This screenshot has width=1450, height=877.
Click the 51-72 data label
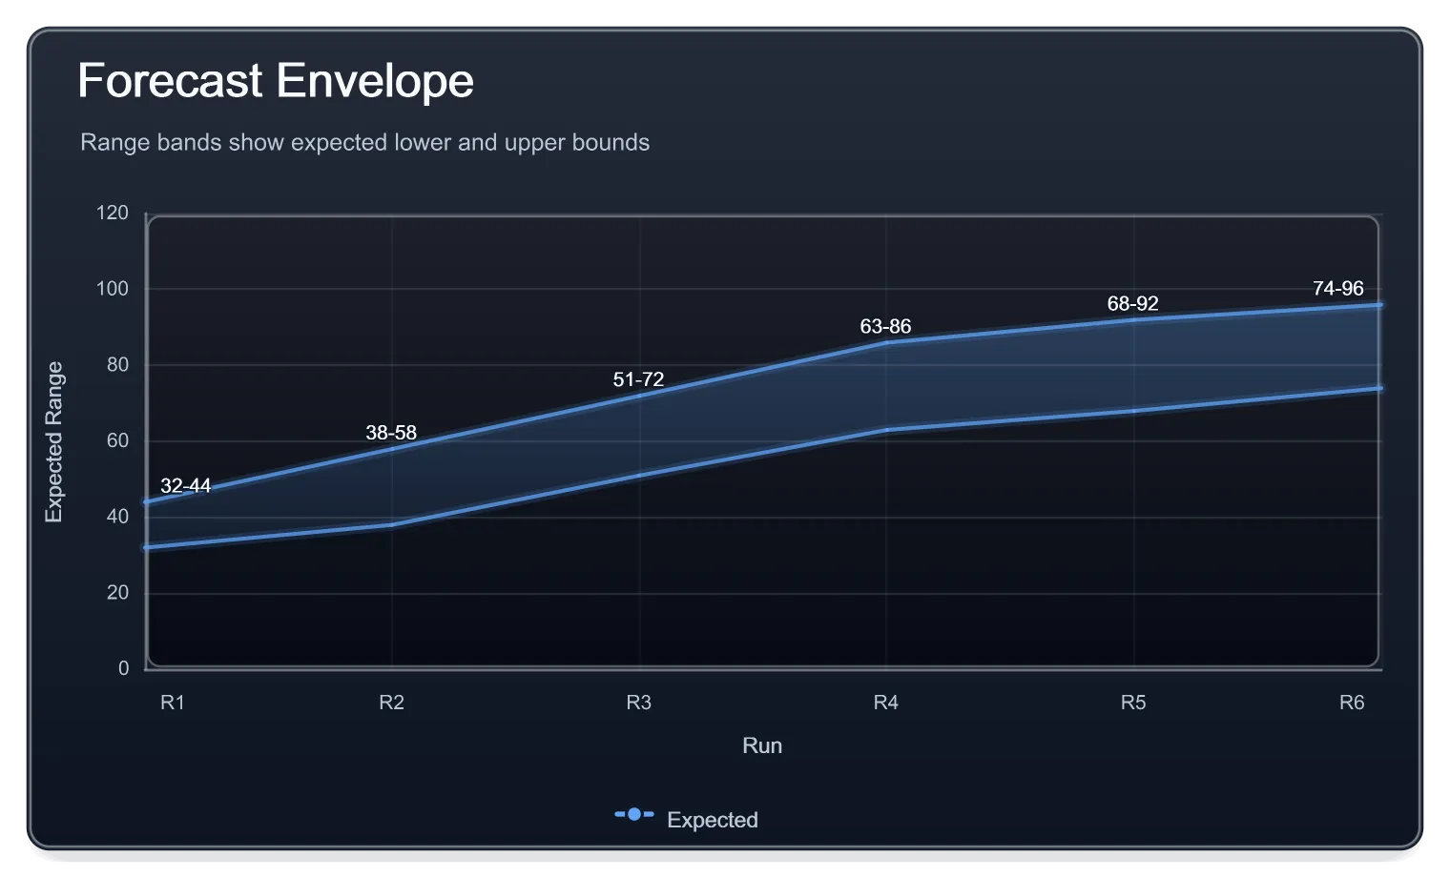coord(638,379)
